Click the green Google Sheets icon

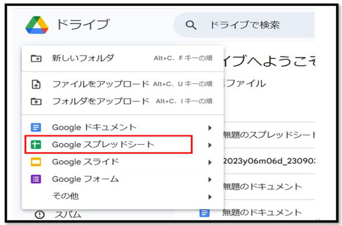point(36,145)
